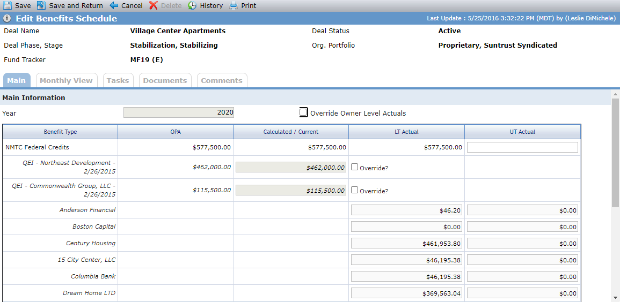Click the LT Actual column header
This screenshot has height=302, width=620.
pyautogui.click(x=406, y=132)
